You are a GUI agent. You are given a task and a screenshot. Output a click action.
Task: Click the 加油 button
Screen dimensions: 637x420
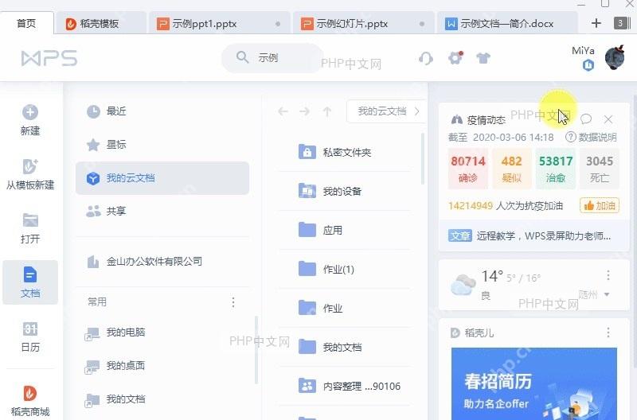click(x=600, y=206)
